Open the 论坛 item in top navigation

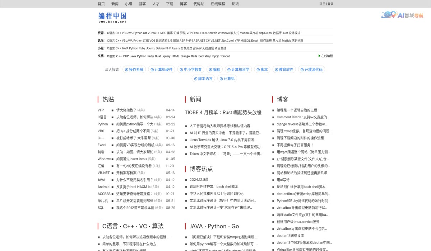[235, 4]
